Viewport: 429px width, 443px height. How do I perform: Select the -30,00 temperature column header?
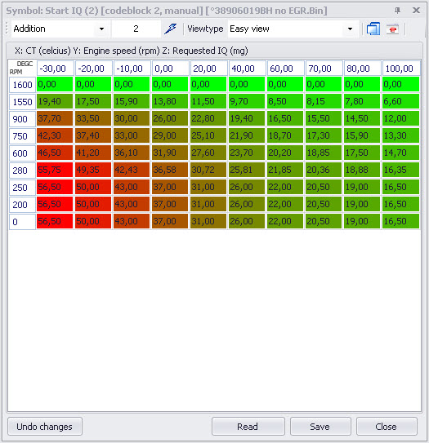(56, 69)
